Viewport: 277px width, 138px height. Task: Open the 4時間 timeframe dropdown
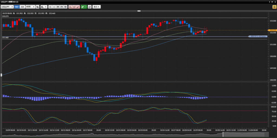pos(30,7)
